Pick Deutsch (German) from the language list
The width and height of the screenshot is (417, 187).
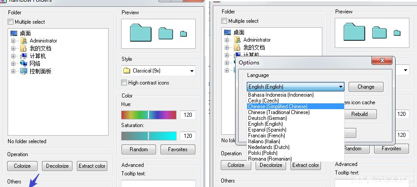click(295, 118)
